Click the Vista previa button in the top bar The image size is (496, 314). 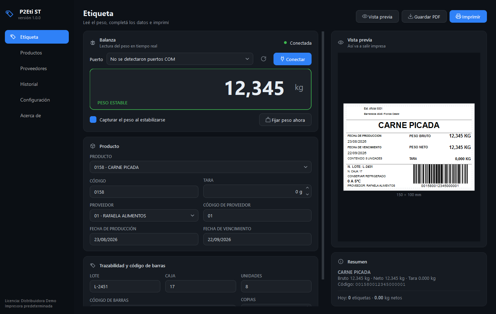click(377, 16)
